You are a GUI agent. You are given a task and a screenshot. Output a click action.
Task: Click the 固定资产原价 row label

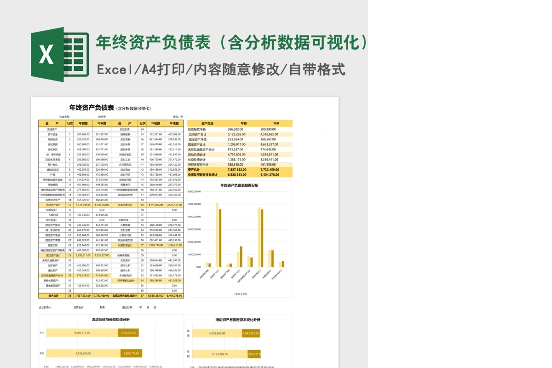coord(53,225)
